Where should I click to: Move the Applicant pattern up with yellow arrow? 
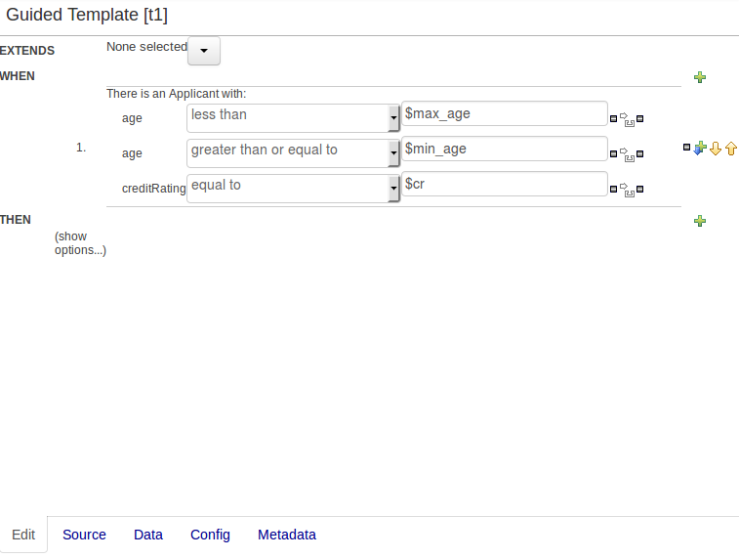click(x=731, y=149)
